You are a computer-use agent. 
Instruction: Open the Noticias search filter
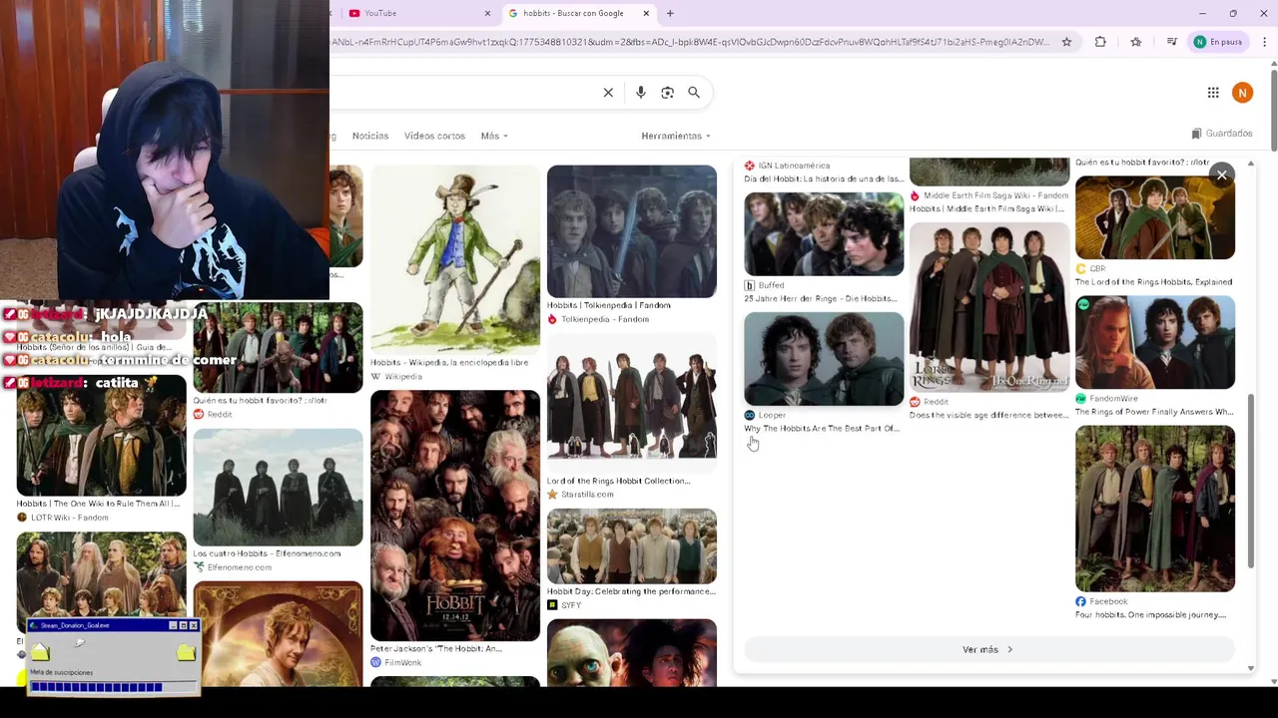pos(370,136)
